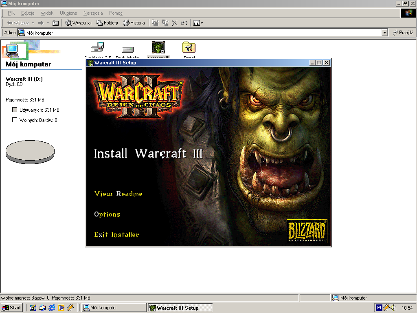Screen dimensions: 417x313
Task: Open the Ulubione menu
Action: click(68, 13)
